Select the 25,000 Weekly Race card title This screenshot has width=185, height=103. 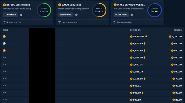tap(18, 5)
